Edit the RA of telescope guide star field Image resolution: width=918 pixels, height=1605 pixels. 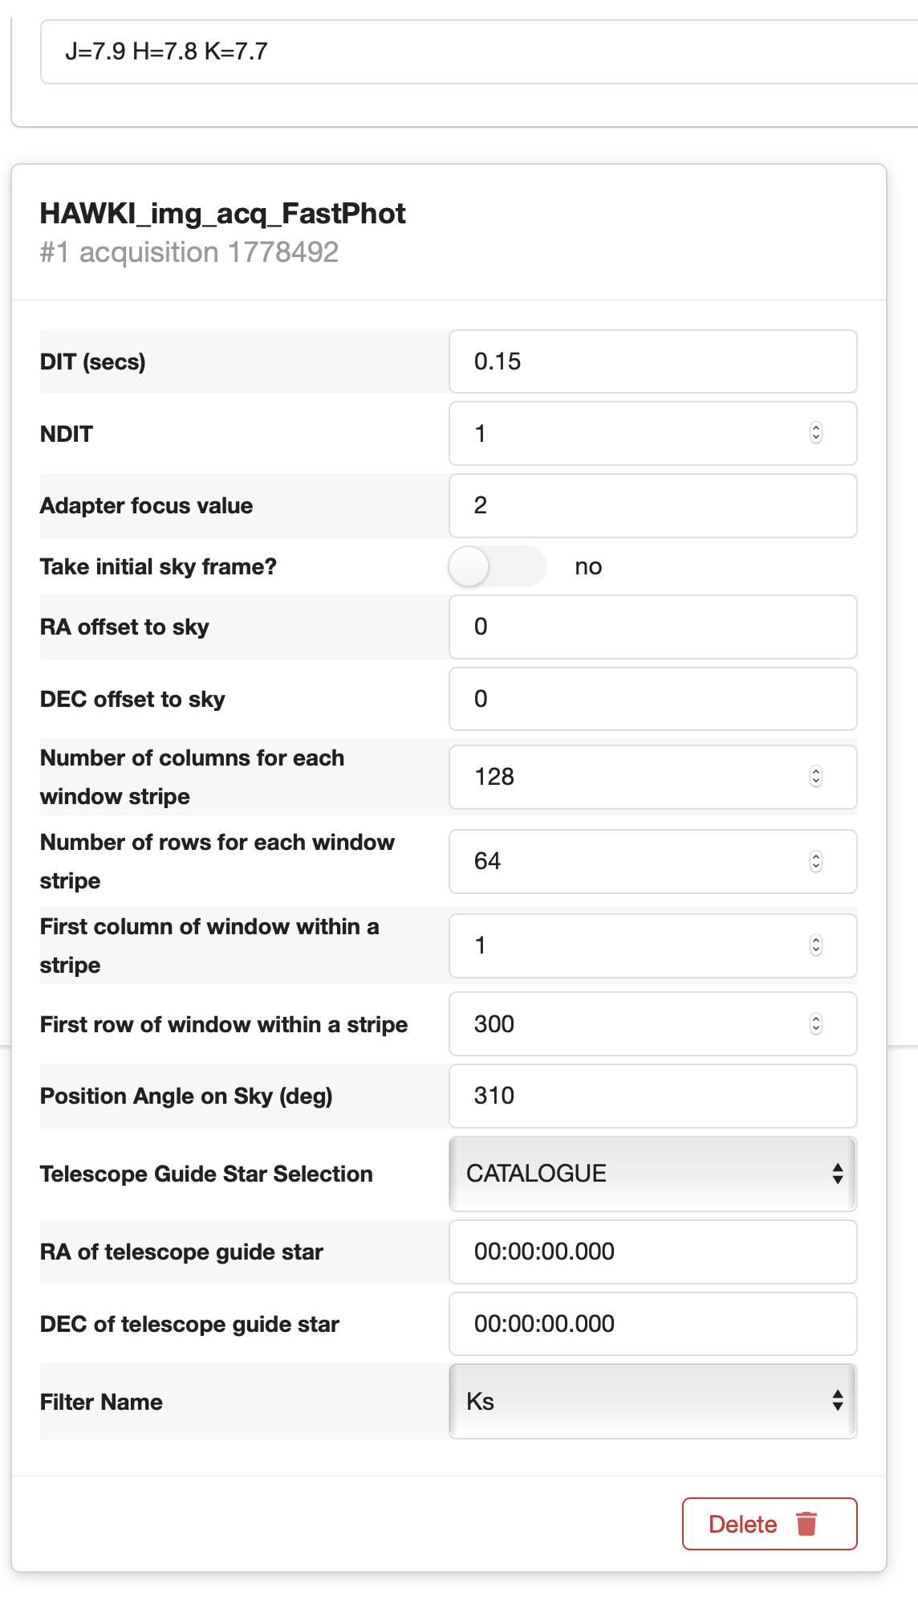pos(652,1252)
